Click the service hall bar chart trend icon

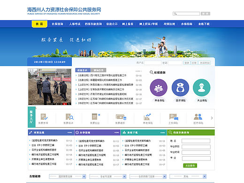tap(147, 117)
